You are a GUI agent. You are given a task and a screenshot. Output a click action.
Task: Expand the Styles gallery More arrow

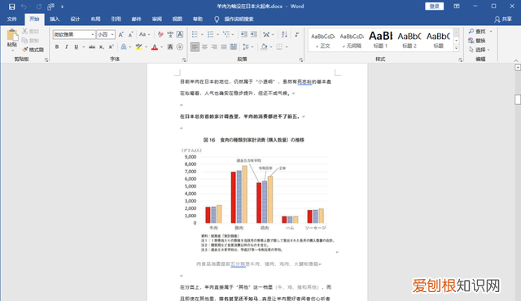point(457,48)
